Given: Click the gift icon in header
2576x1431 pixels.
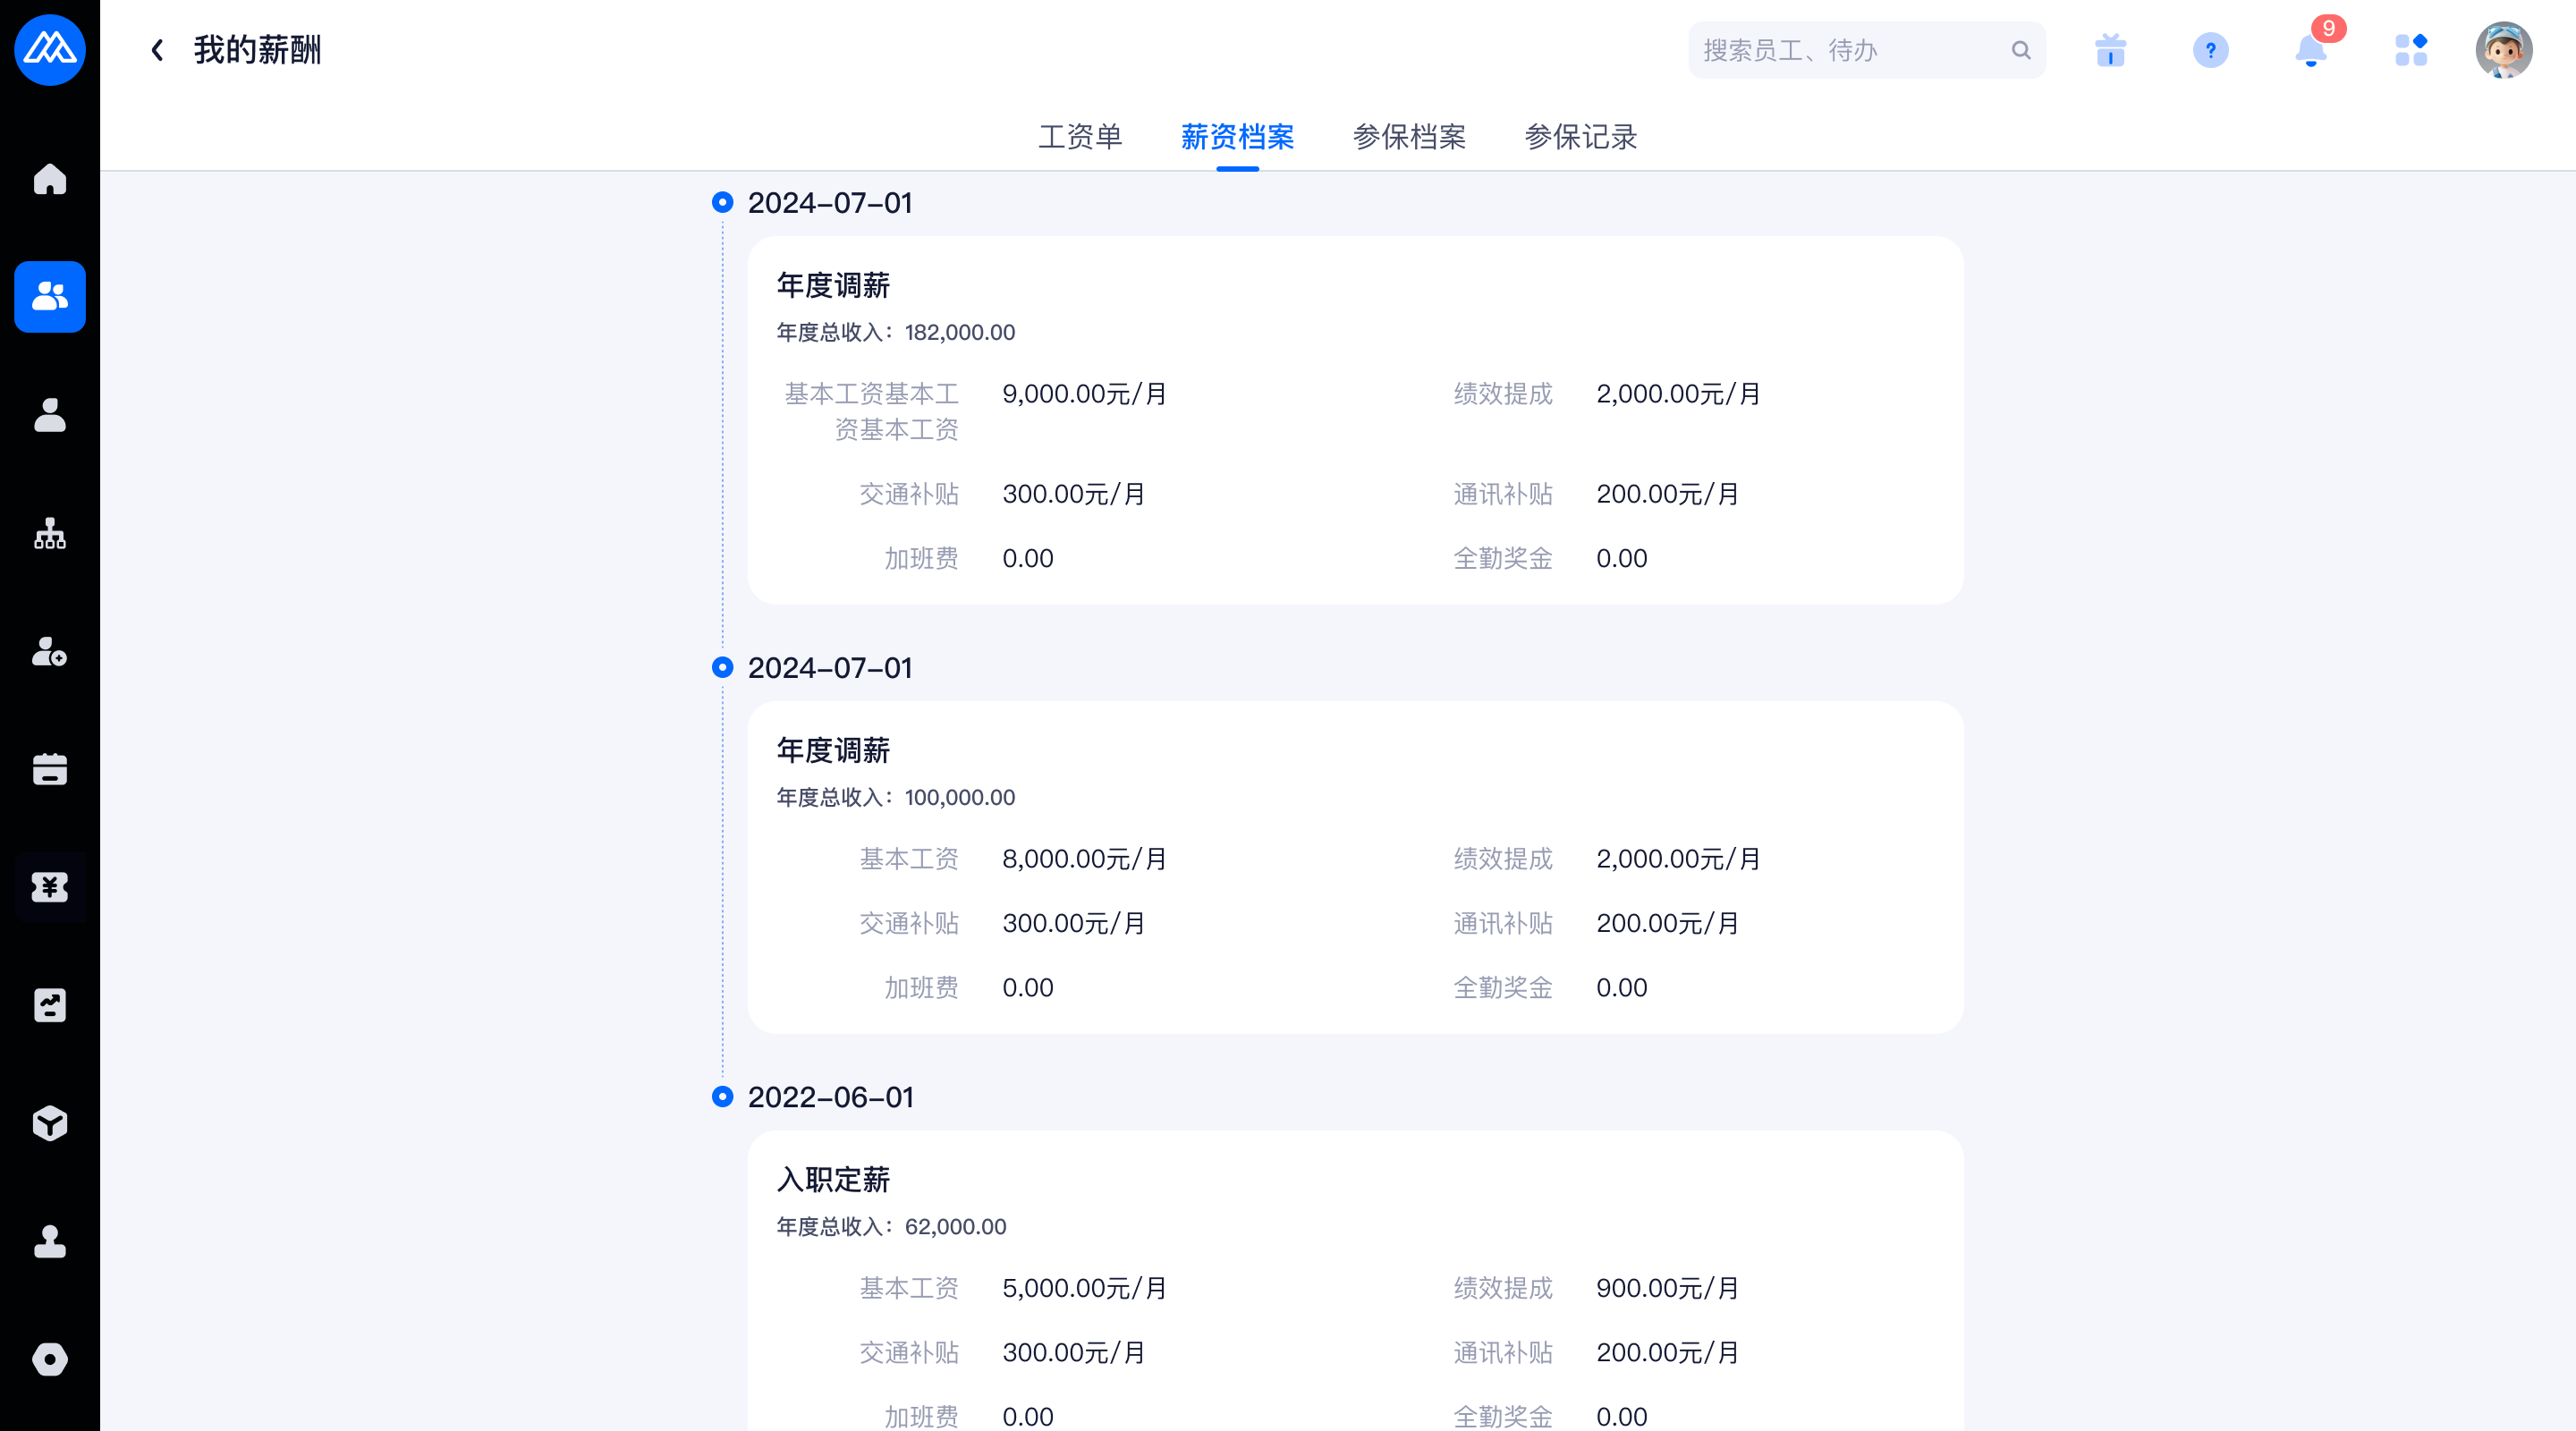Looking at the screenshot, I should coord(2110,50).
